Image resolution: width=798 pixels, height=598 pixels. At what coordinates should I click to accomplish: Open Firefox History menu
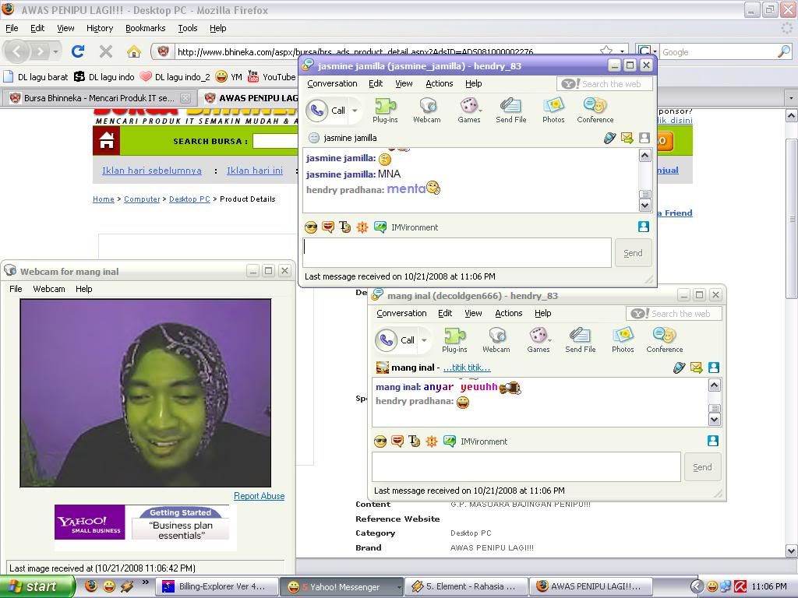point(100,28)
